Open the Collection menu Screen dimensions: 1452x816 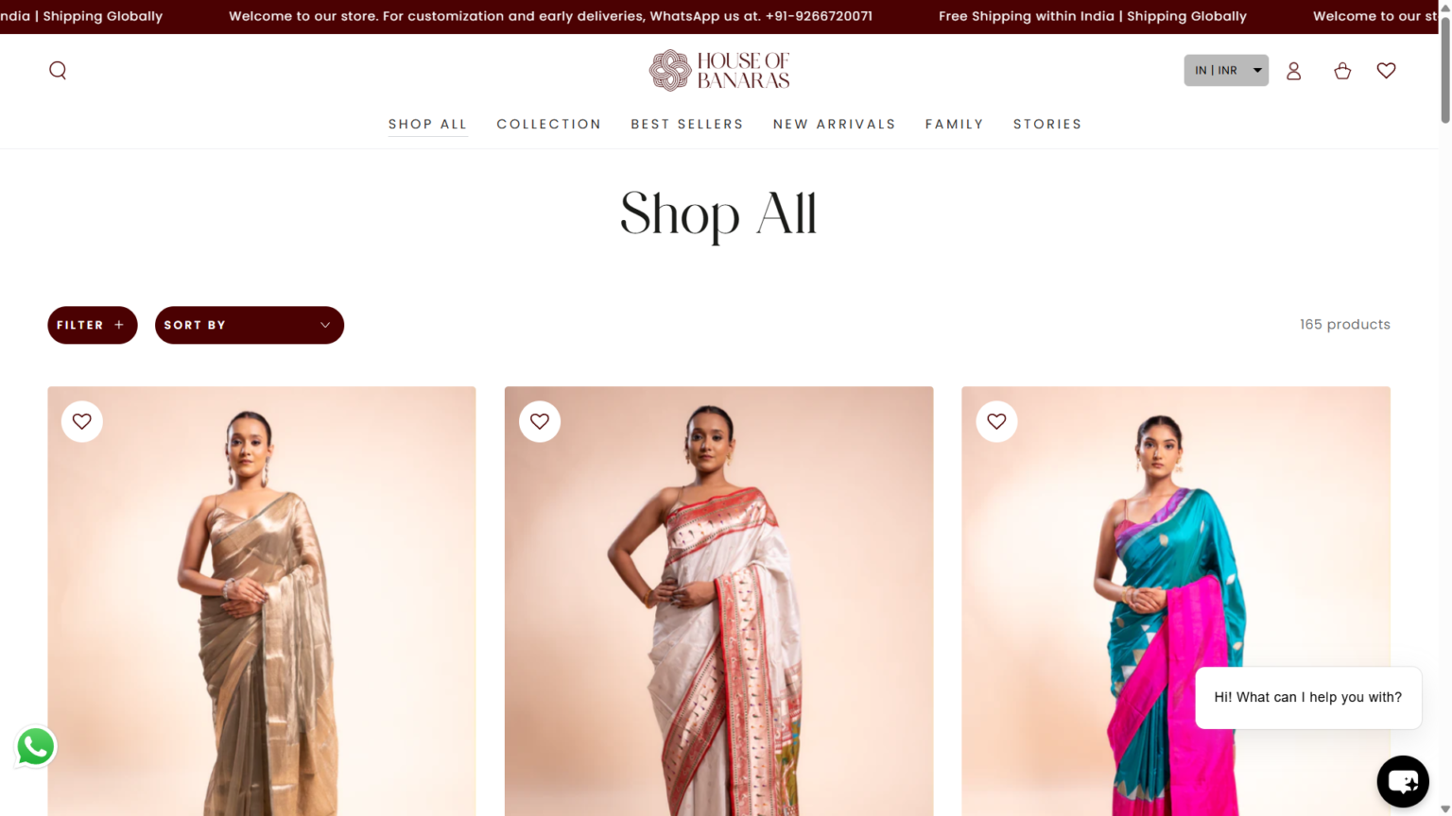(x=549, y=125)
